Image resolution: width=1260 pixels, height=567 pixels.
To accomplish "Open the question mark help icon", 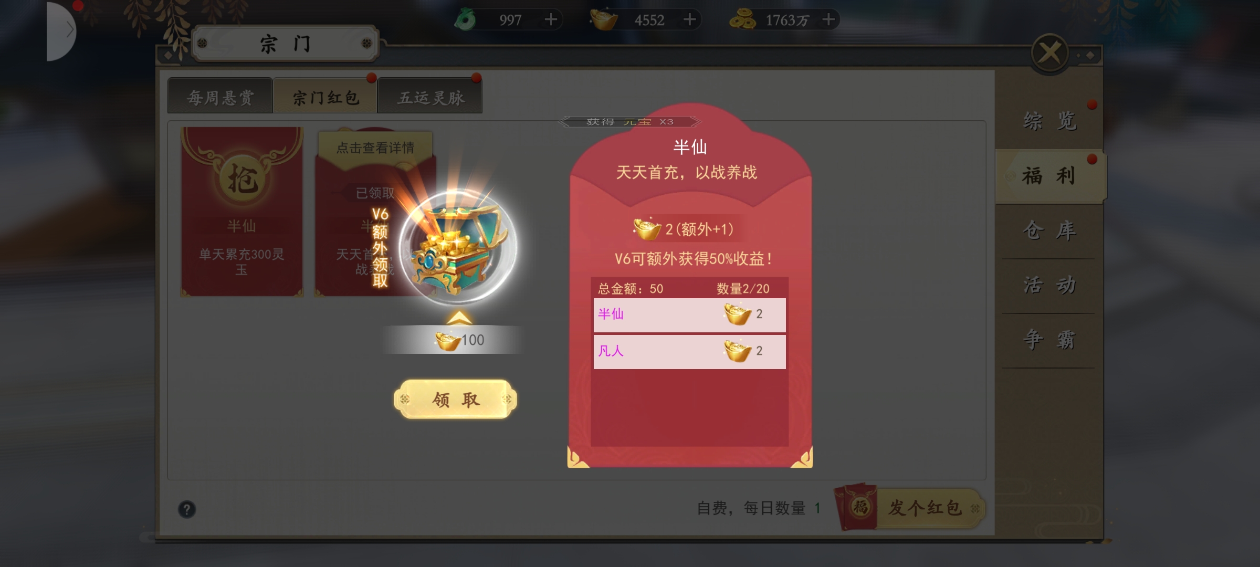I will pyautogui.click(x=187, y=509).
